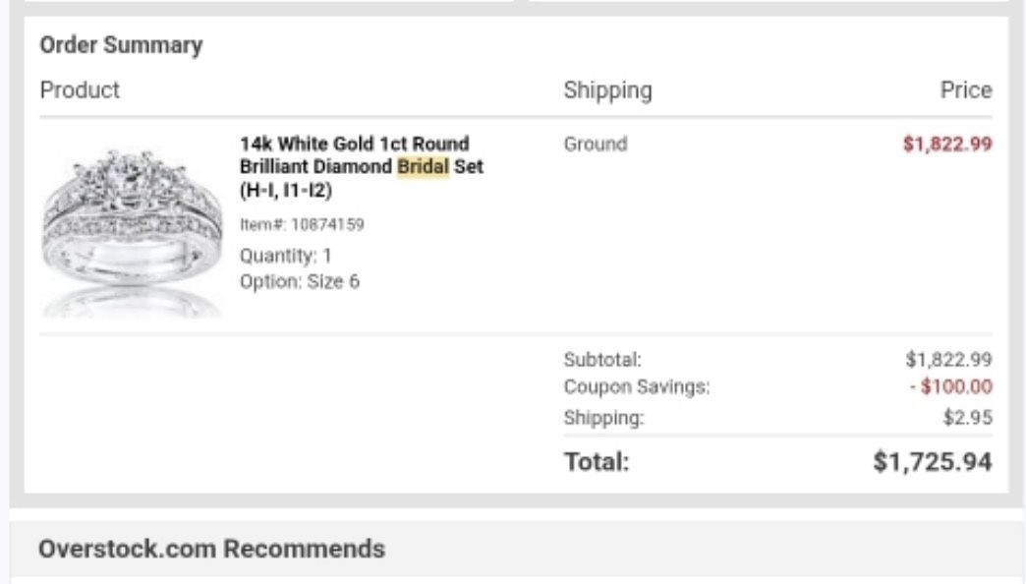Image resolution: width=1026 pixels, height=584 pixels.
Task: Click the Order Summary heading
Action: click(x=121, y=45)
